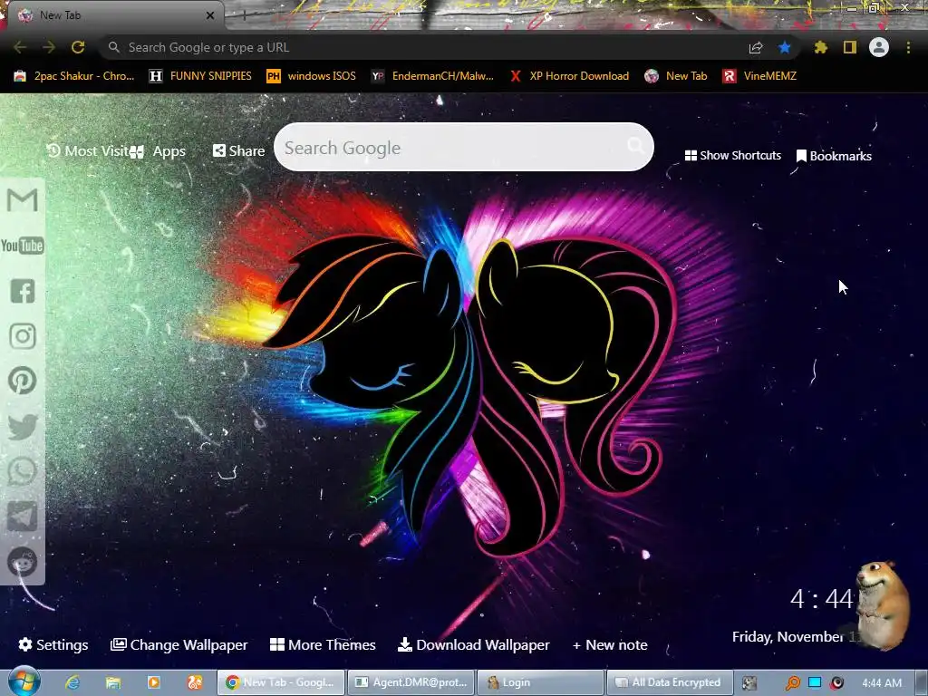Image resolution: width=928 pixels, height=696 pixels.
Task: Open Instagram from the left sidebar
Action: (x=23, y=335)
